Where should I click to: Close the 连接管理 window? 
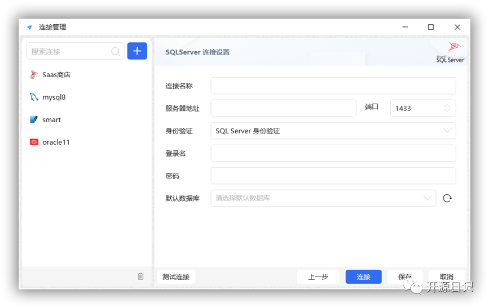(457, 27)
